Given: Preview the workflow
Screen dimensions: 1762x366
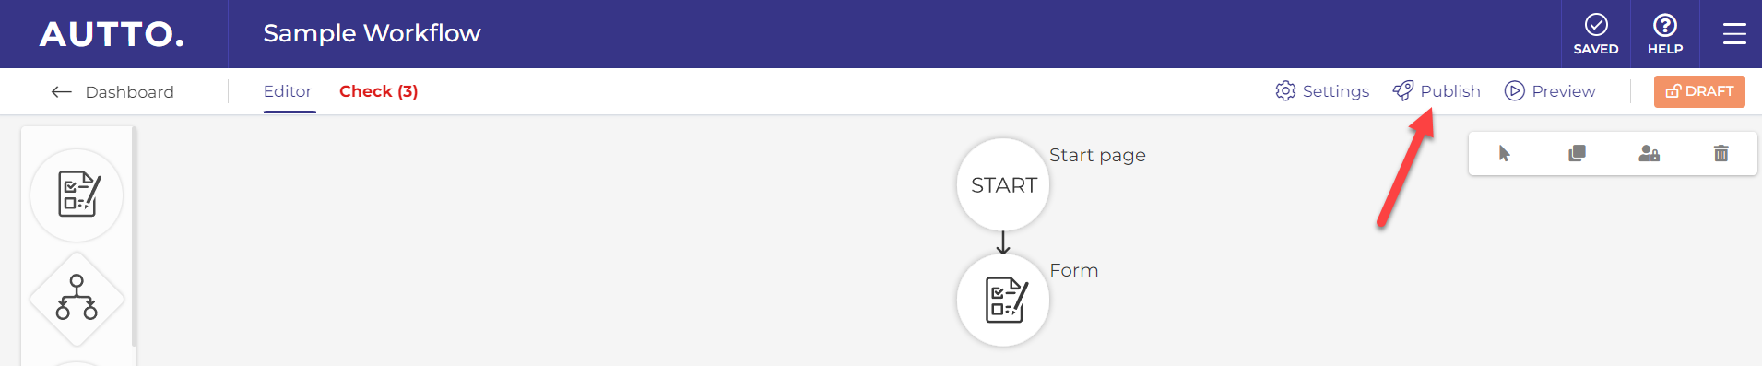Looking at the screenshot, I should click(x=1550, y=91).
